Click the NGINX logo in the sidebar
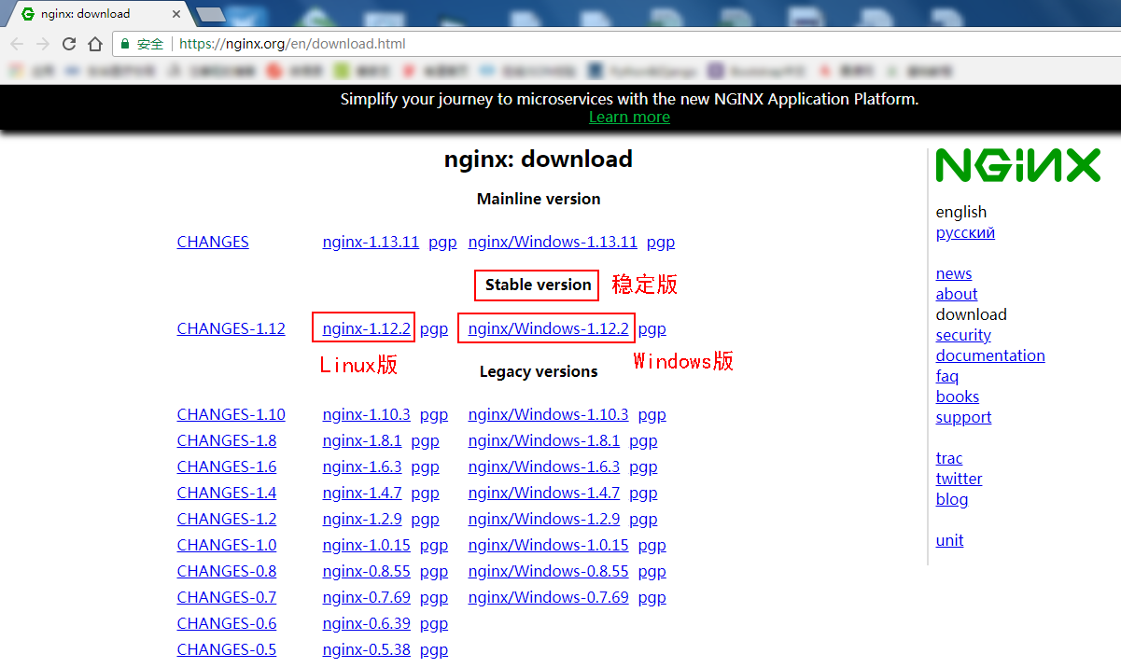The width and height of the screenshot is (1121, 668). point(1016,165)
